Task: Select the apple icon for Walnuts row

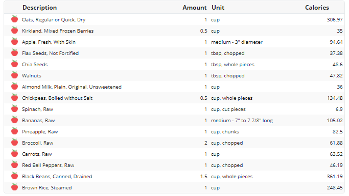Action: tap(14, 75)
